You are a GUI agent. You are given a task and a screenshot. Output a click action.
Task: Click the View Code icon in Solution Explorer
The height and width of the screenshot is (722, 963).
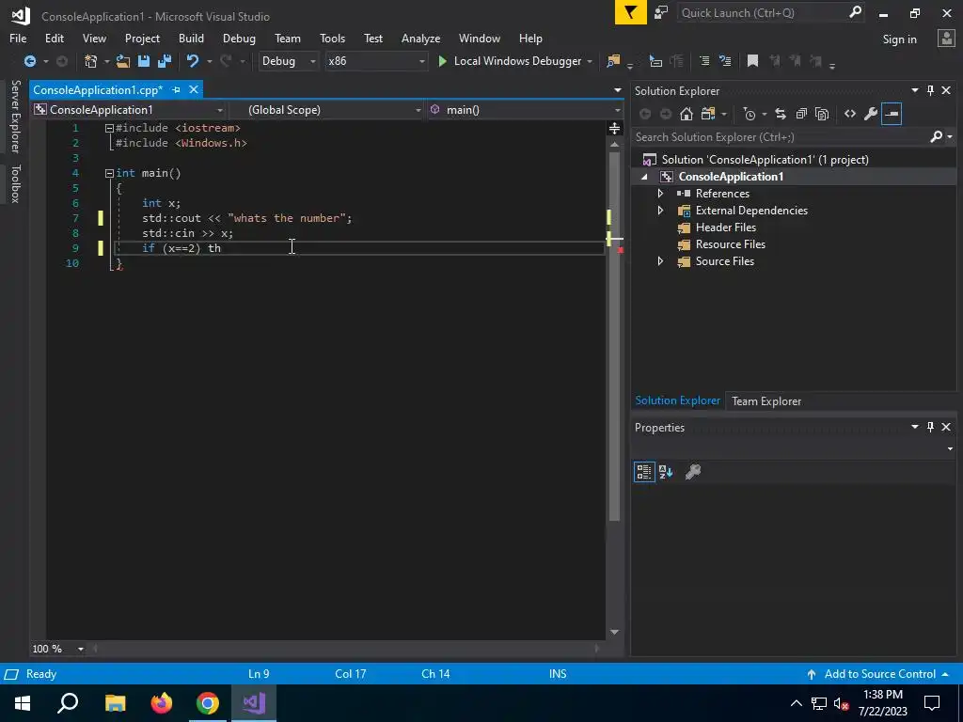pos(850,114)
